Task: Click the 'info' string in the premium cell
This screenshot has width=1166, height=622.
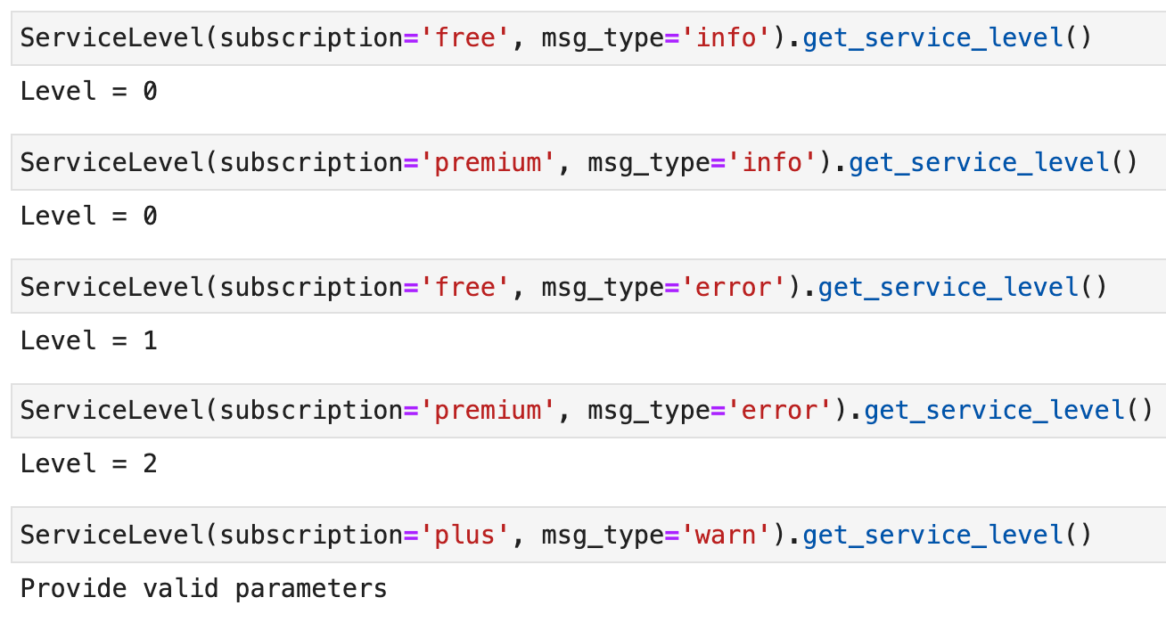Action: 772,163
